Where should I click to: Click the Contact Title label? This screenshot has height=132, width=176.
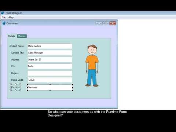[17, 53]
